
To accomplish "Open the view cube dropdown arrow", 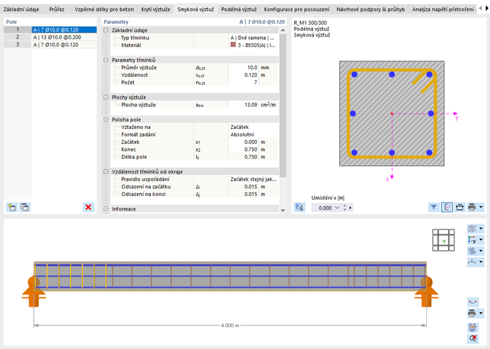I will [x=481, y=228].
